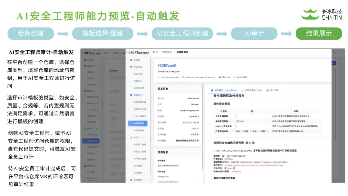Viewport: 348px width, 196px height.
Task: Open AI智能开发 in the sidebar
Action: tap(139, 88)
